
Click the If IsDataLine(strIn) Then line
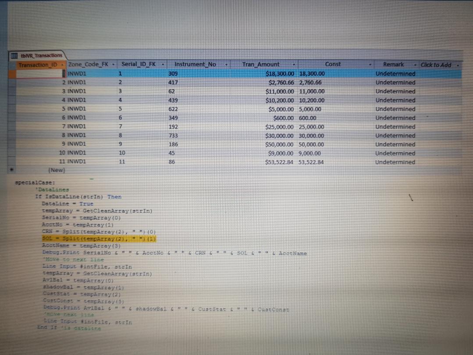[78, 197]
